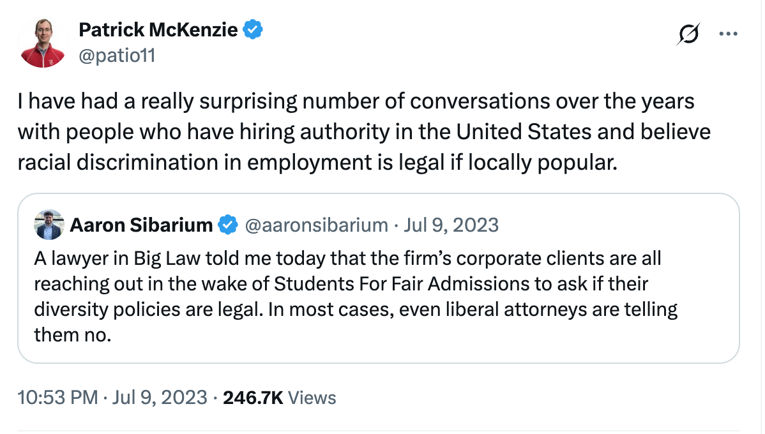Click the Jul 9, 2023 date in footer
This screenshot has height=434, width=765.
coord(160,398)
